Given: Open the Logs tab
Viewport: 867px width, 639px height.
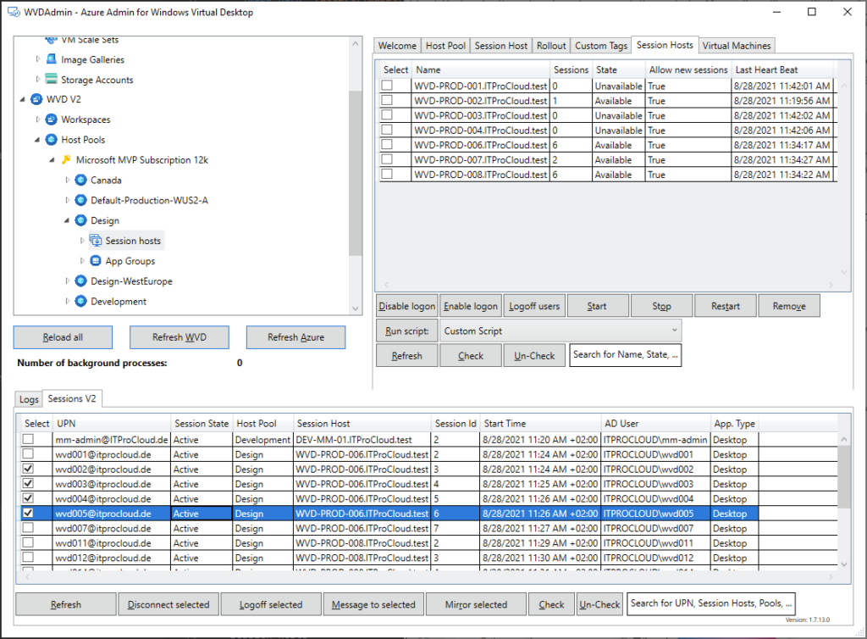Looking at the screenshot, I should [x=29, y=398].
